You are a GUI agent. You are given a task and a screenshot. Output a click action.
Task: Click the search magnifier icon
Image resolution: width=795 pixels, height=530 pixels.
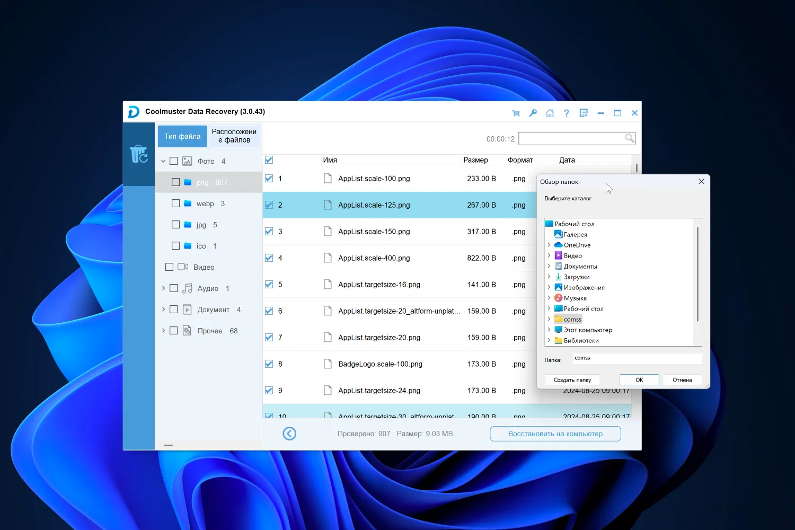click(x=630, y=138)
